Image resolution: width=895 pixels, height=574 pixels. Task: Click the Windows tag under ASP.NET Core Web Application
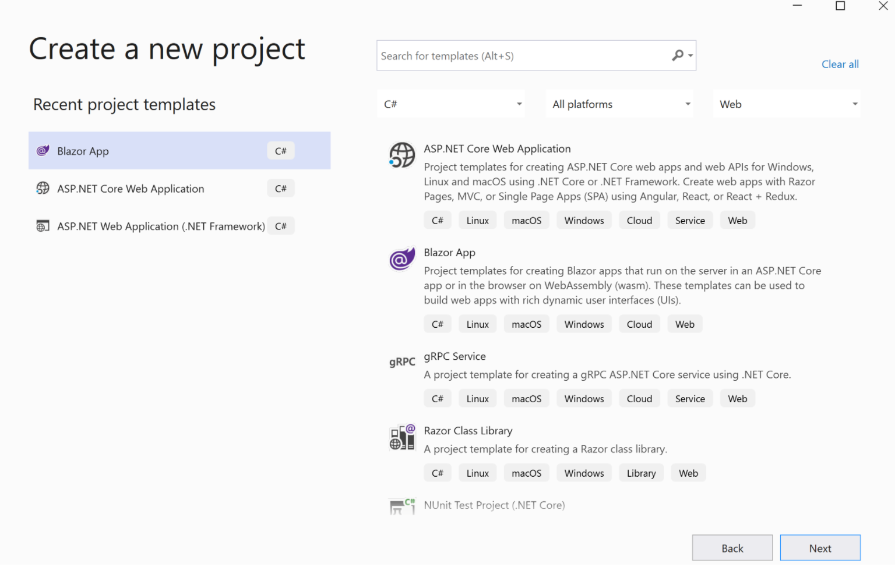pyautogui.click(x=584, y=220)
